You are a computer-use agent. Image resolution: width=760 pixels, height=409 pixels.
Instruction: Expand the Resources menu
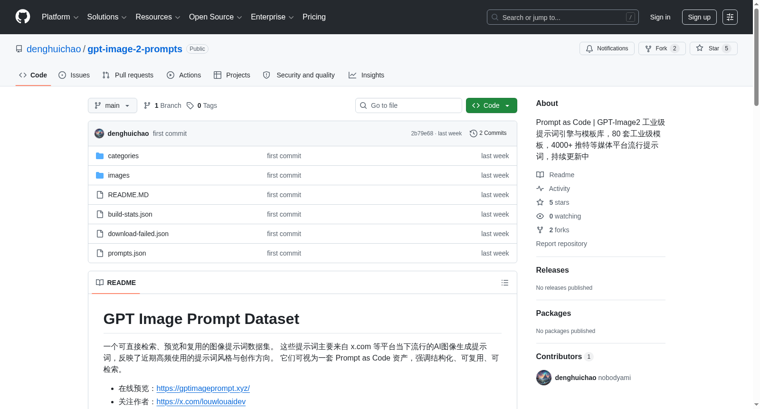click(158, 17)
